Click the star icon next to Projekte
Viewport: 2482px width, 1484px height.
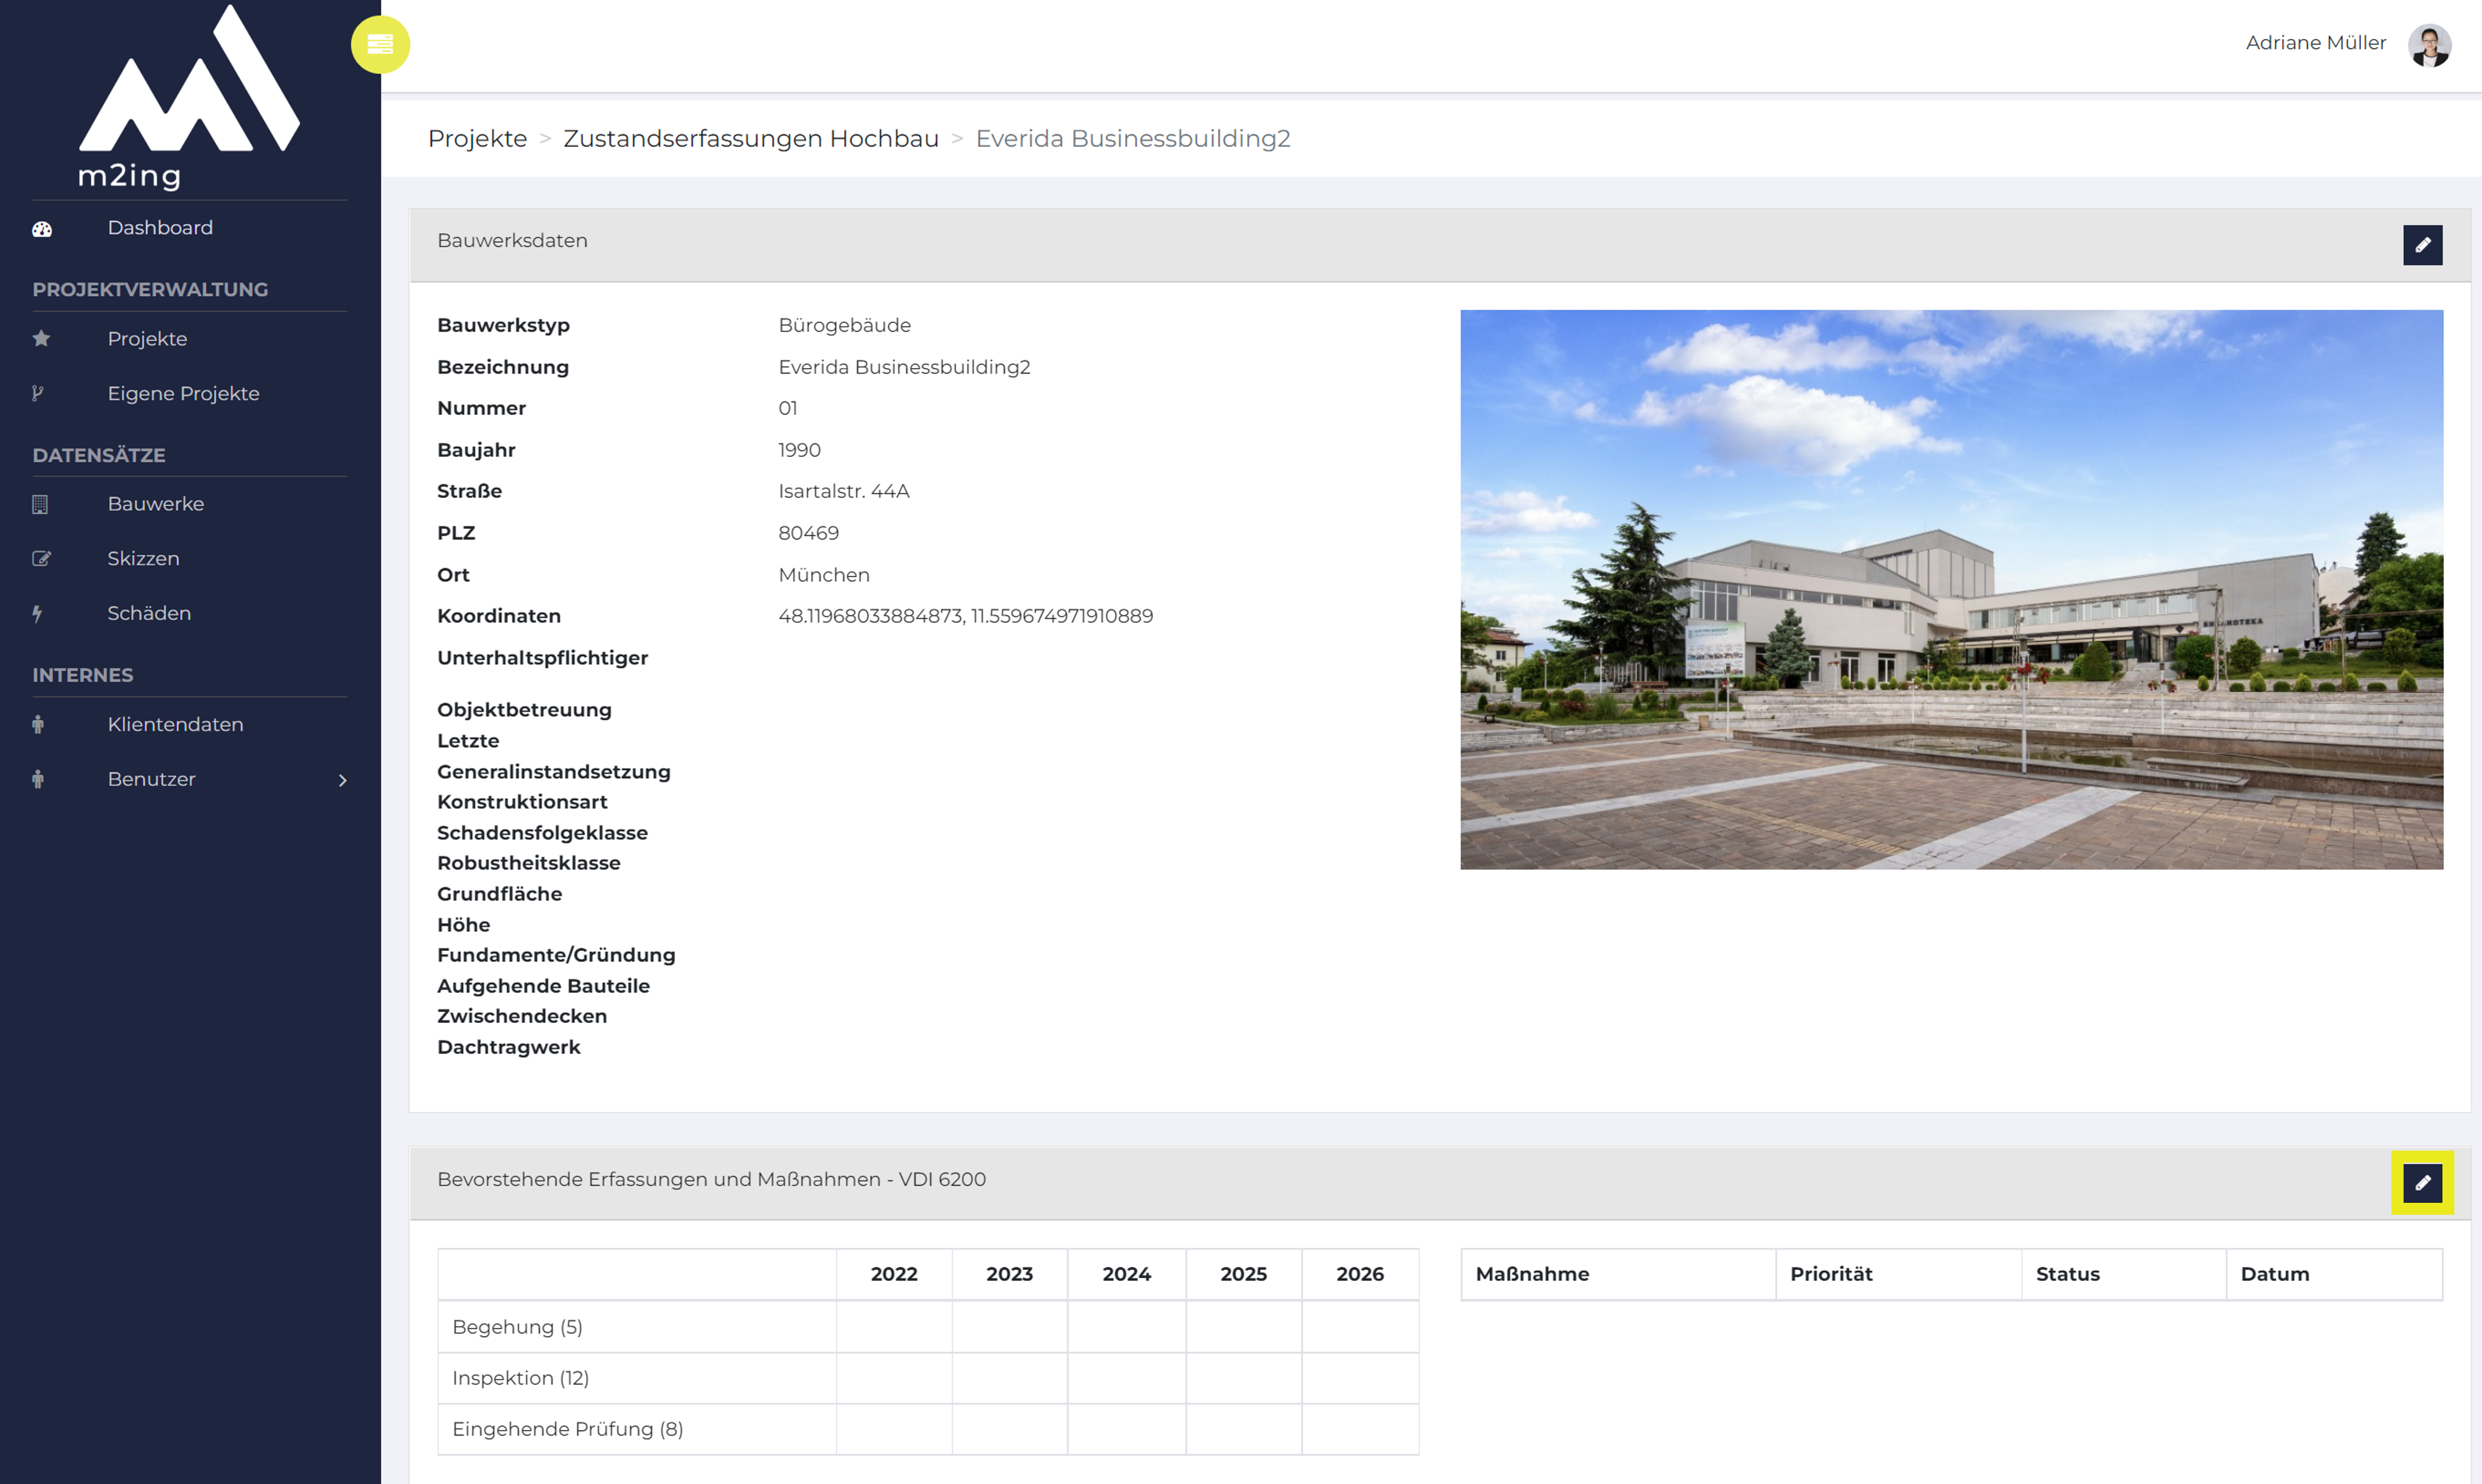[x=41, y=339]
